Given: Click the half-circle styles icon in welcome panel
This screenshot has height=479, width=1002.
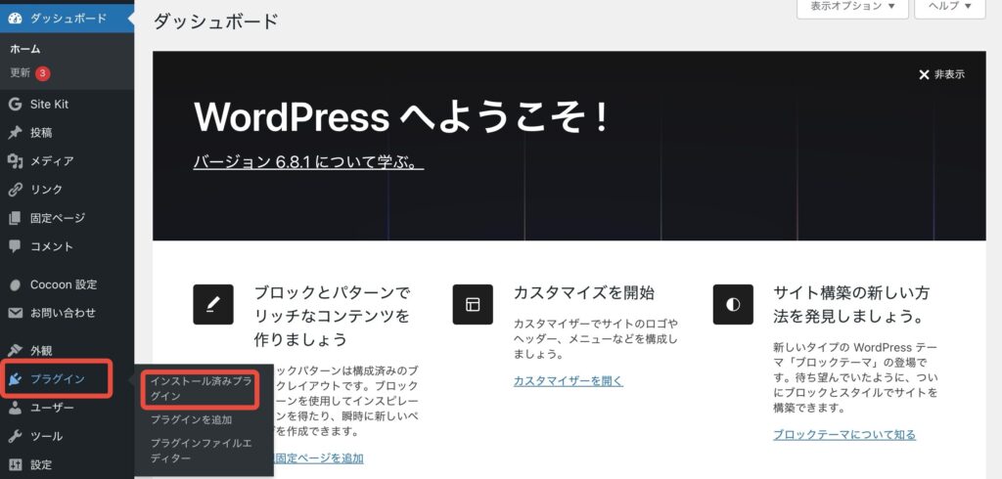Looking at the screenshot, I should [733, 305].
